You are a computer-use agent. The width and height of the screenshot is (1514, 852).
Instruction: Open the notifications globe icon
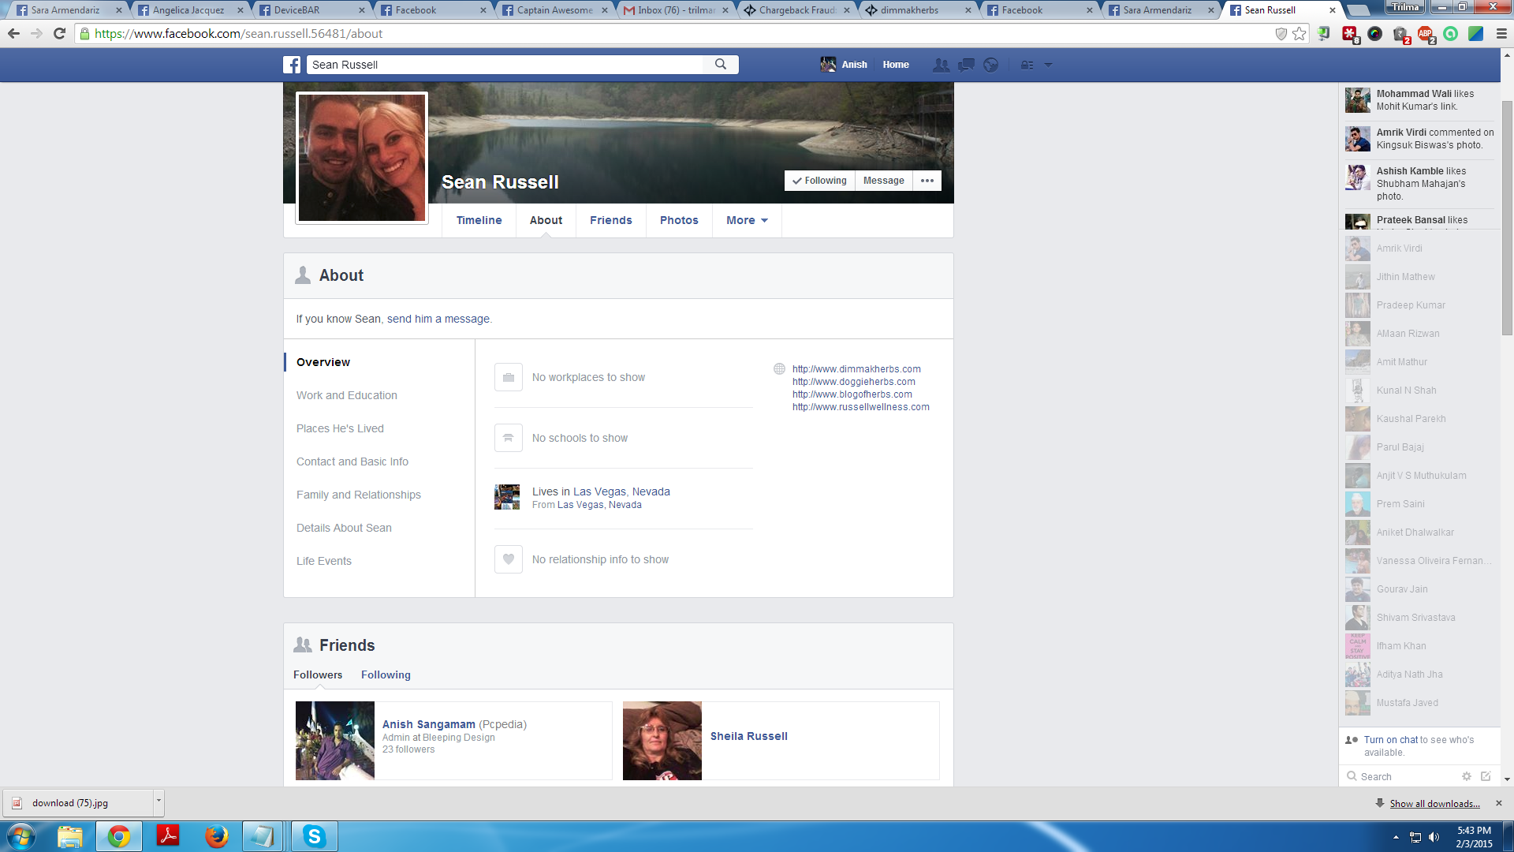[x=991, y=65]
